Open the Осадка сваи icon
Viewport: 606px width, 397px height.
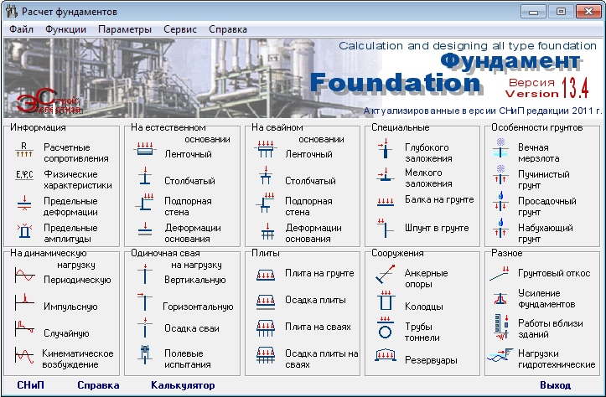[145, 327]
